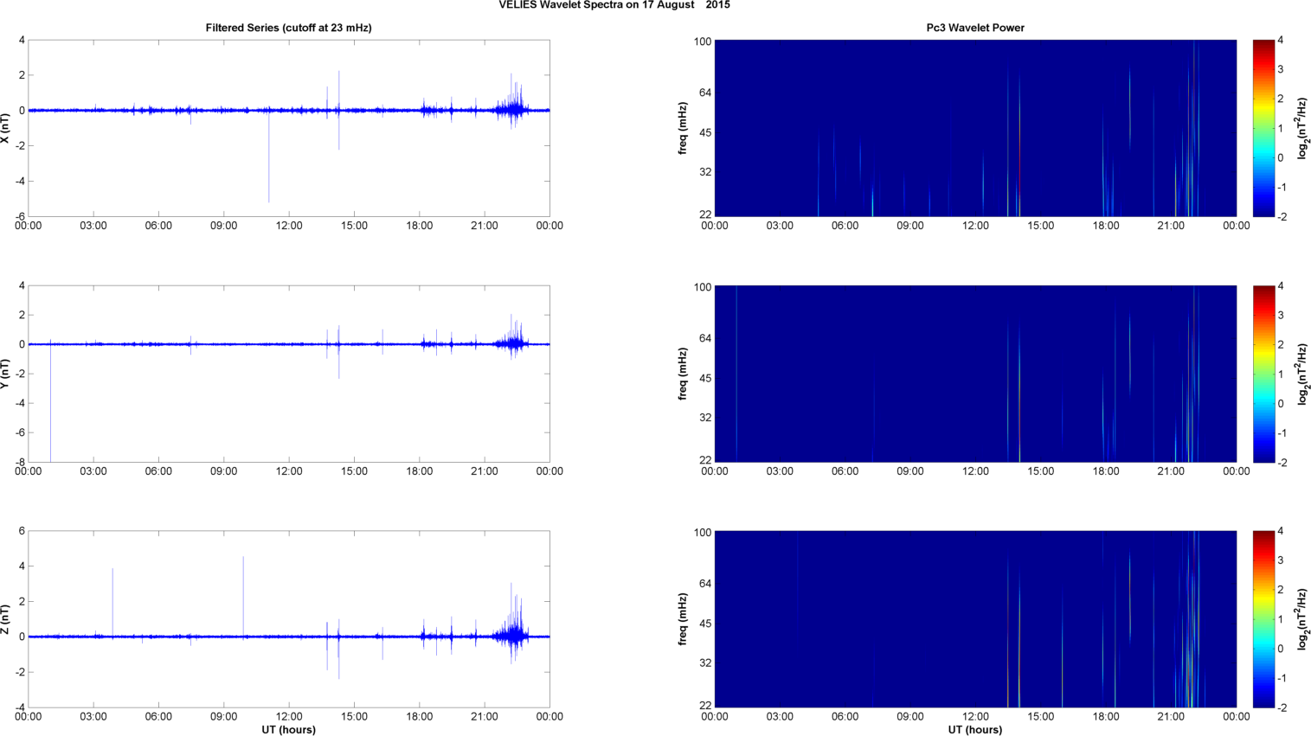Click the 6 tick on Z (nT) axis
This screenshot has width=1311, height=736.
pyautogui.click(x=22, y=531)
